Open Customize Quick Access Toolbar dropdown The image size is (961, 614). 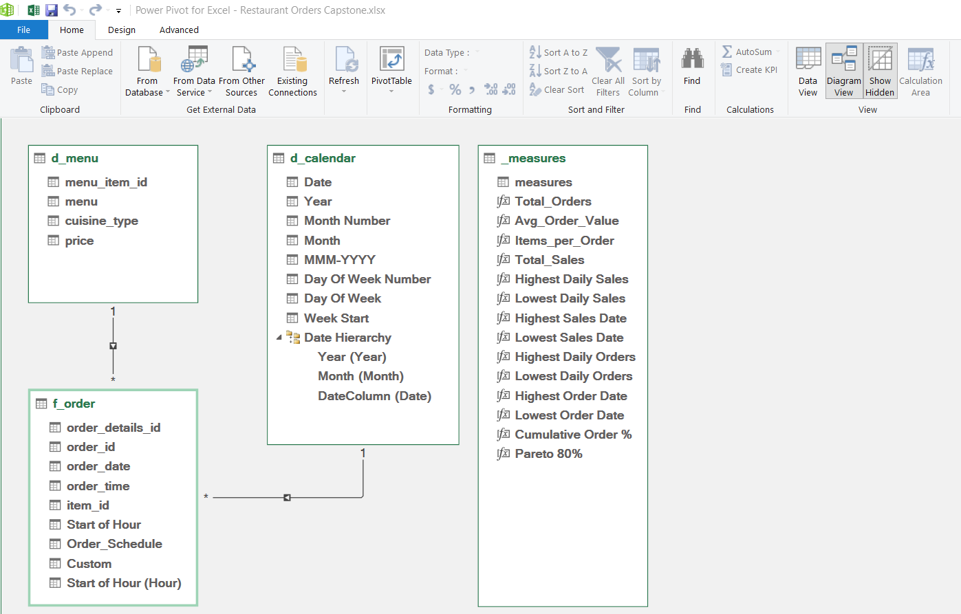tap(118, 10)
